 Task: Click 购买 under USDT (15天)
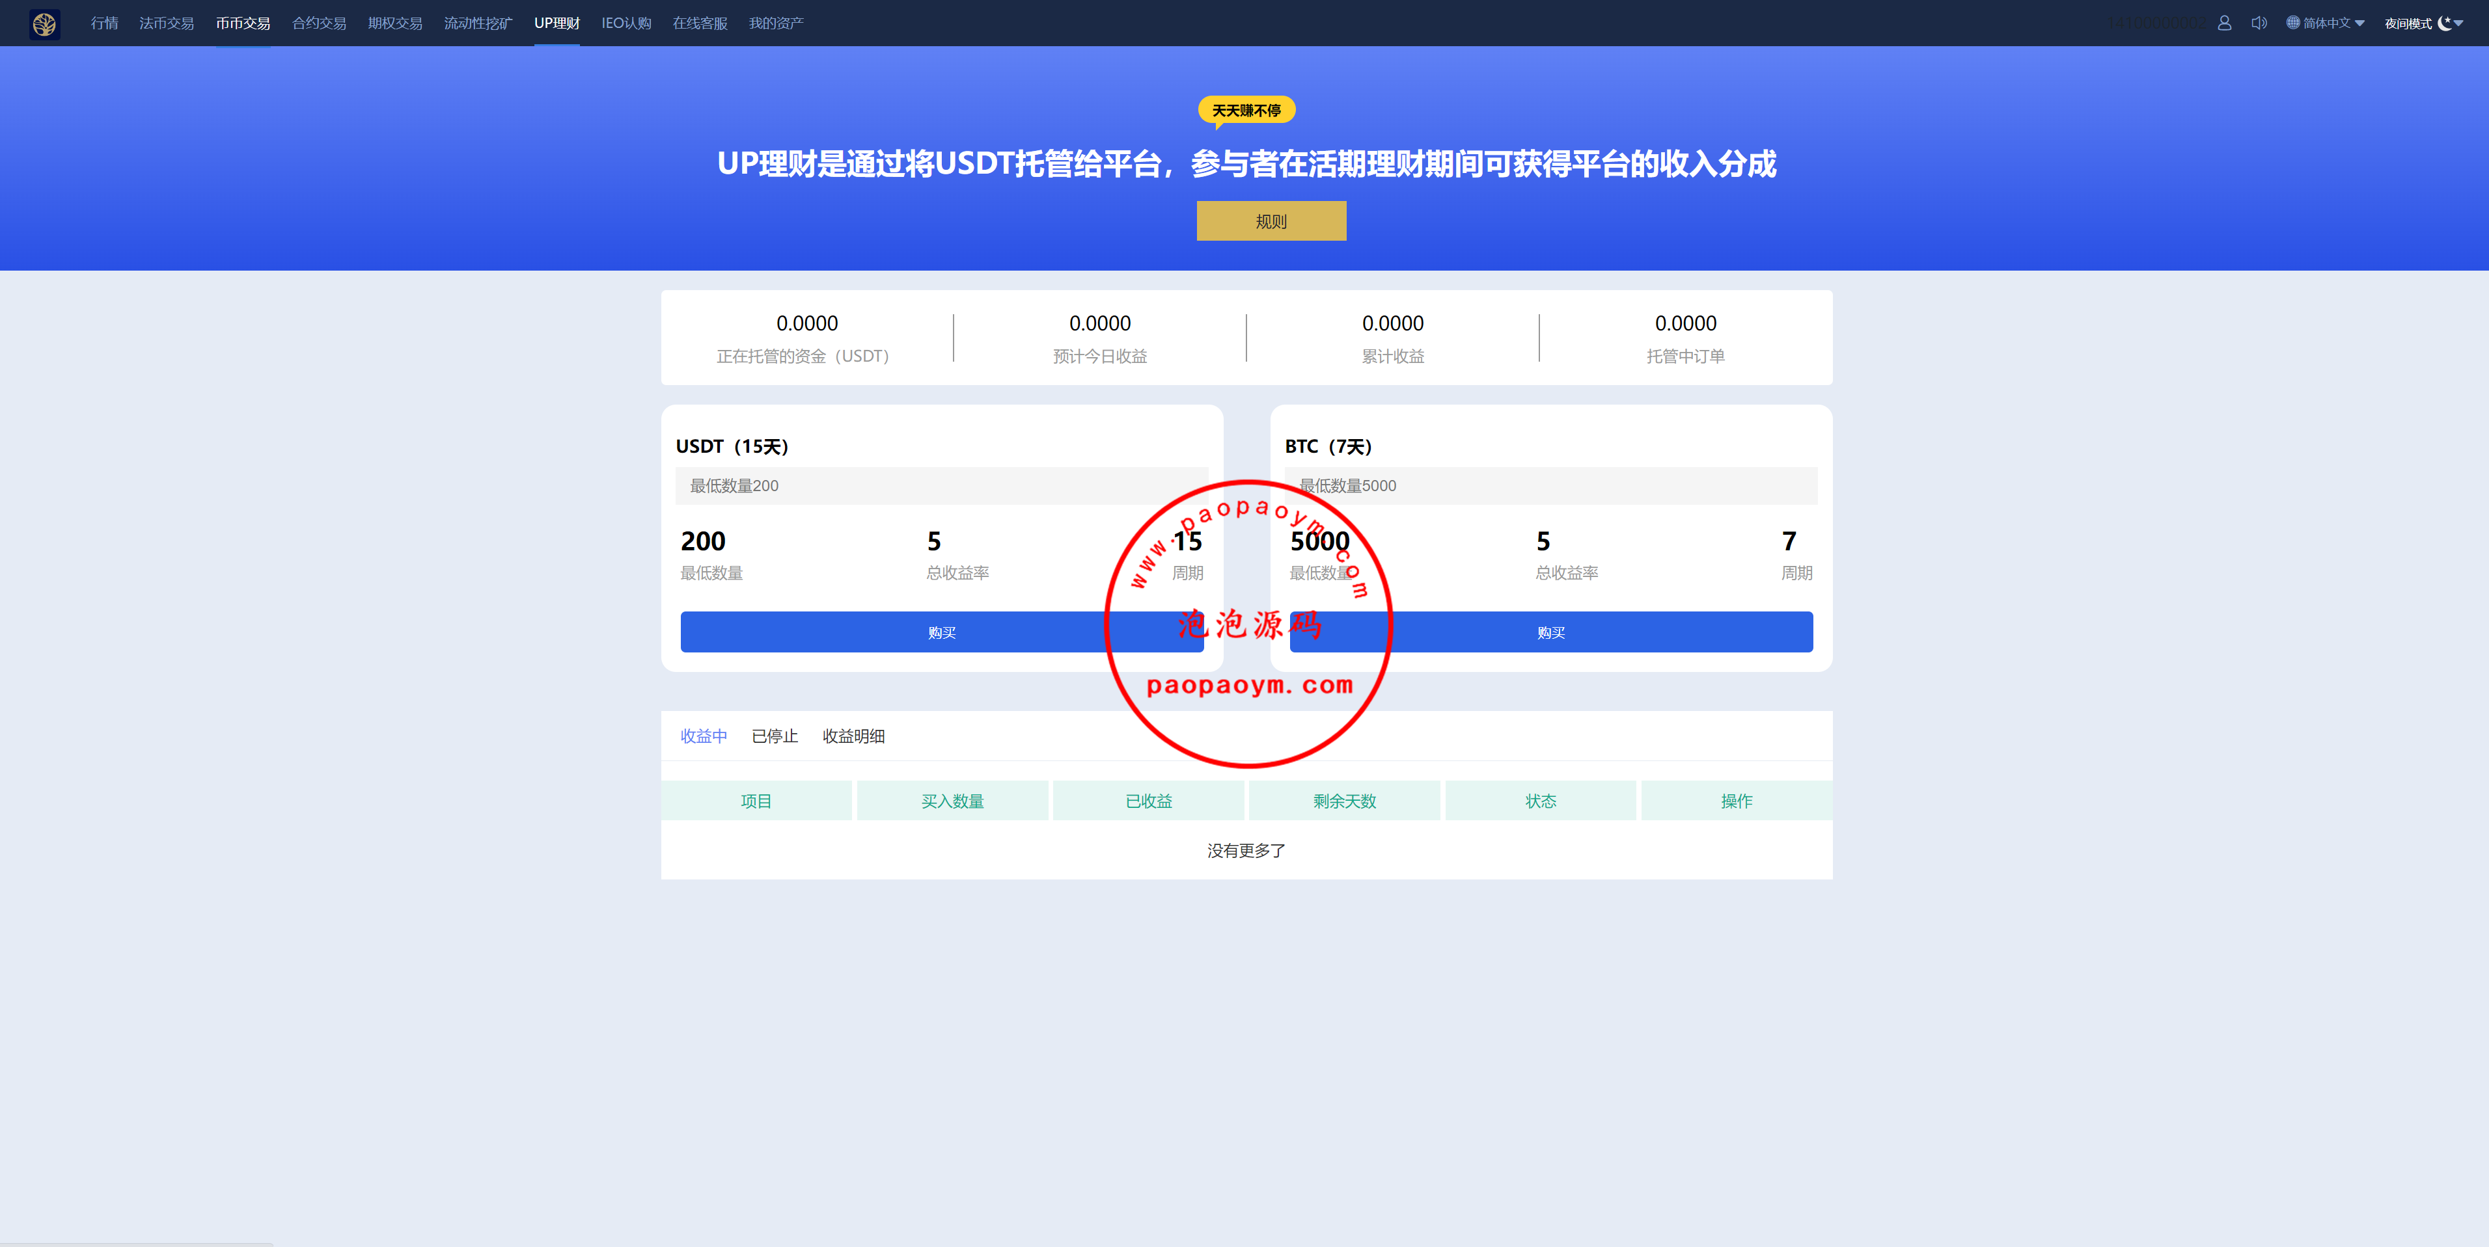[942, 632]
